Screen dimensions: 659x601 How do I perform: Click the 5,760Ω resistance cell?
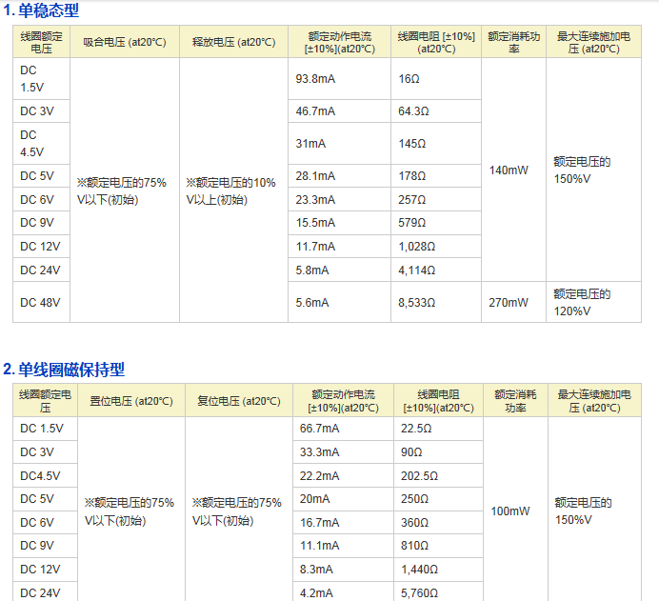click(419, 592)
